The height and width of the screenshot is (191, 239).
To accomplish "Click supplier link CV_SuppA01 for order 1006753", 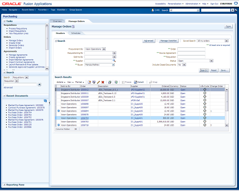I will (x=137, y=122).
